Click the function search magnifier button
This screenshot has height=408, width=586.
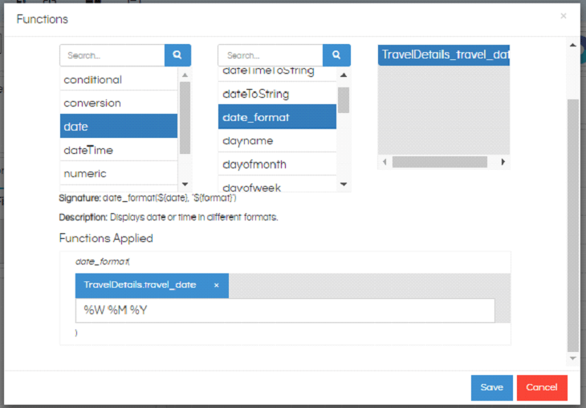[x=336, y=55]
